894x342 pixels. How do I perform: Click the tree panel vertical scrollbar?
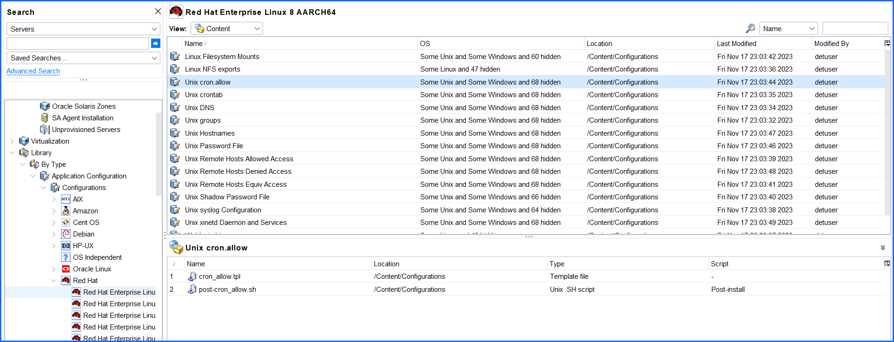pyautogui.click(x=159, y=153)
